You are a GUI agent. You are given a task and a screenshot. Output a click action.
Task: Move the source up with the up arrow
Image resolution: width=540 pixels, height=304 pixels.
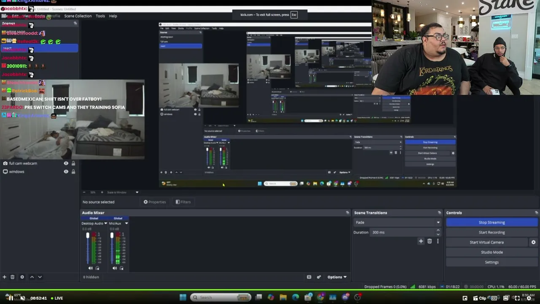[x=32, y=277]
